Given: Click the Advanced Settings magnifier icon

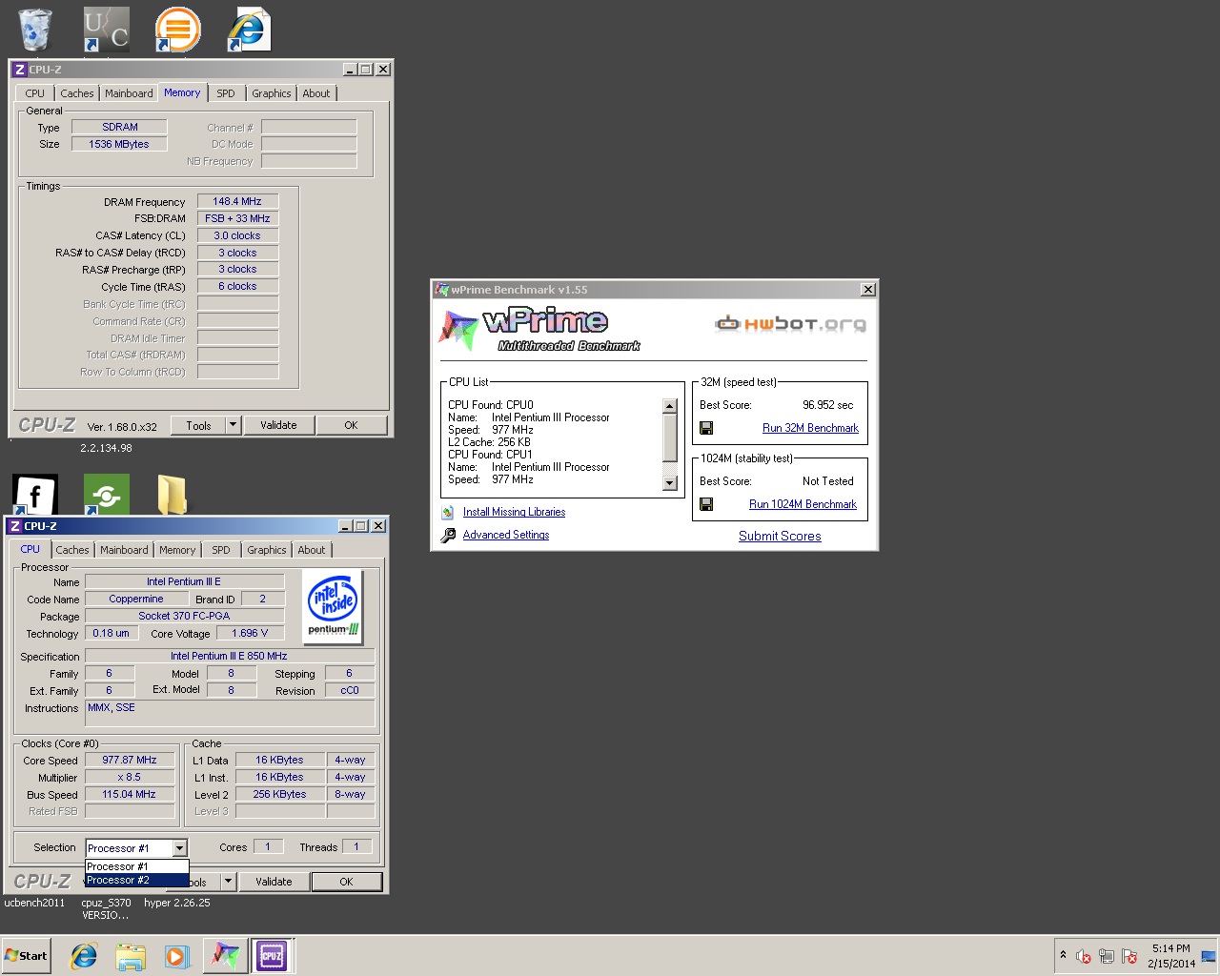Looking at the screenshot, I should click(x=448, y=536).
